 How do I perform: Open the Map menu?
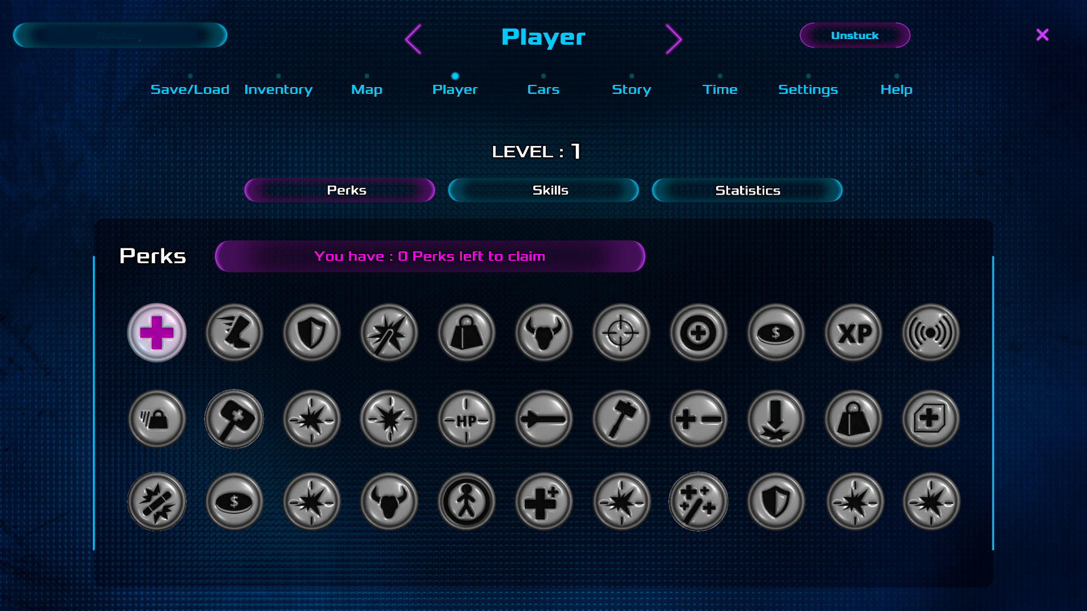(366, 89)
